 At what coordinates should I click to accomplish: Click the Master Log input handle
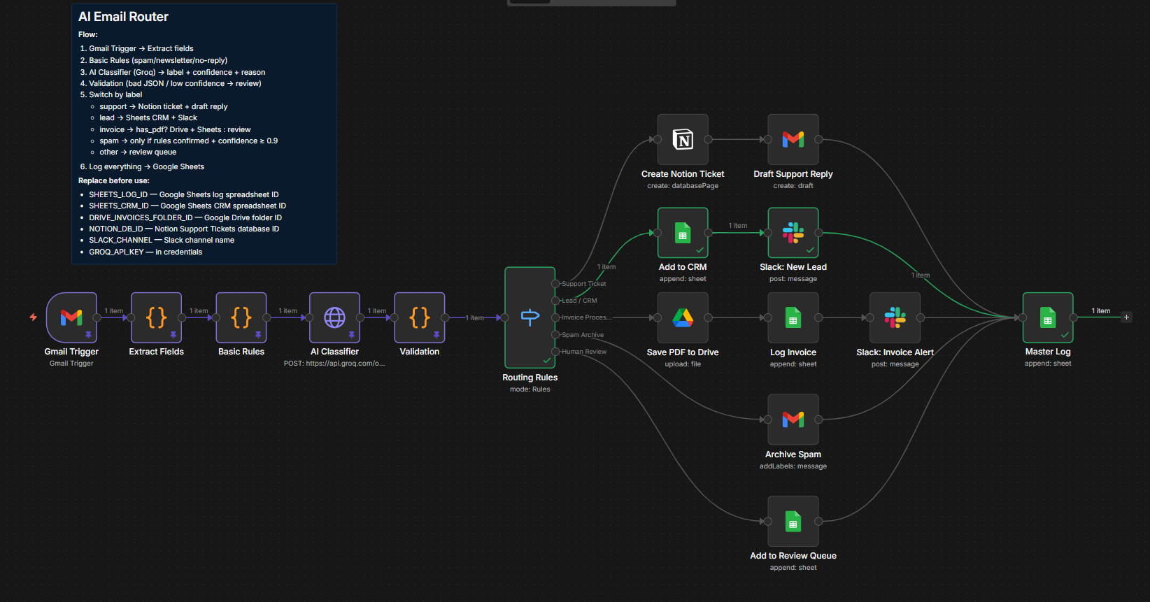coord(1023,317)
